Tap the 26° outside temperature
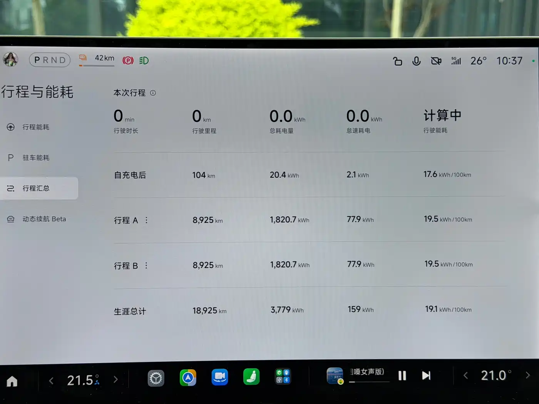Viewport: 539px width, 404px height. [x=479, y=61]
